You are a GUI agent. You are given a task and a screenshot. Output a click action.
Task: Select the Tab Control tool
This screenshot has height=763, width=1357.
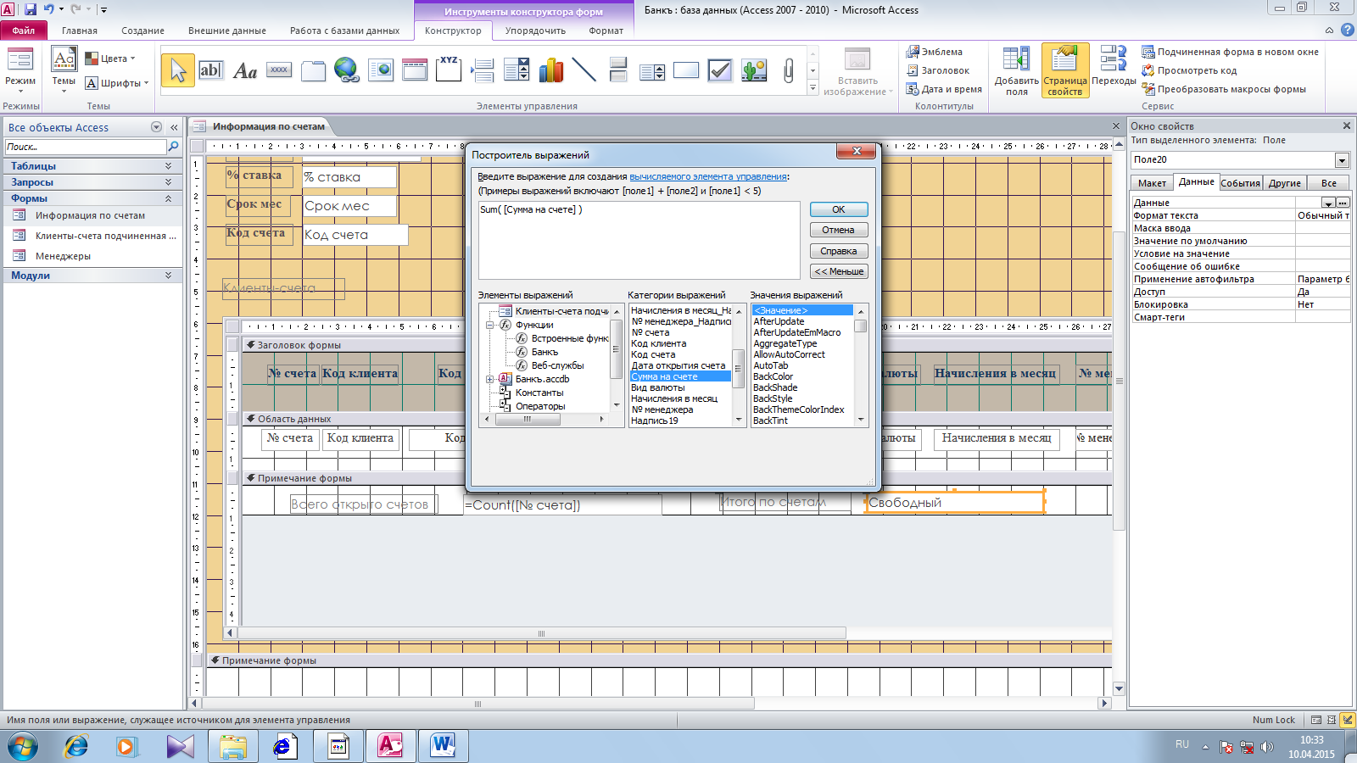[313, 70]
